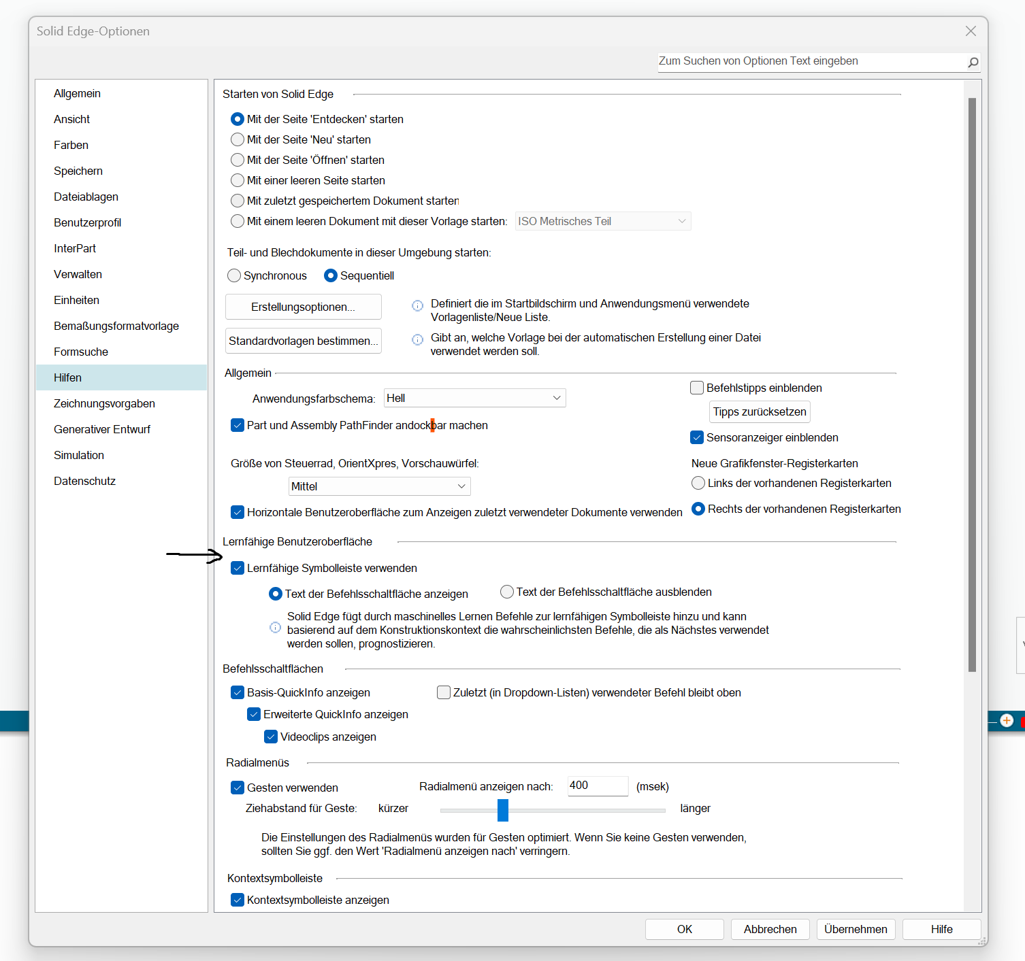Focus the options search text field
1025x961 pixels.
[811, 62]
